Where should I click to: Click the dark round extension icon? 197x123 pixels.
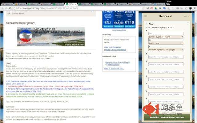pyautogui.click(x=190, y=8)
